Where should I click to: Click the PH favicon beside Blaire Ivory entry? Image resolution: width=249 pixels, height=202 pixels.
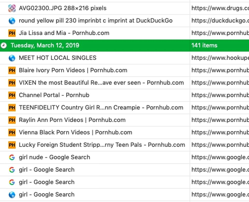(12, 70)
